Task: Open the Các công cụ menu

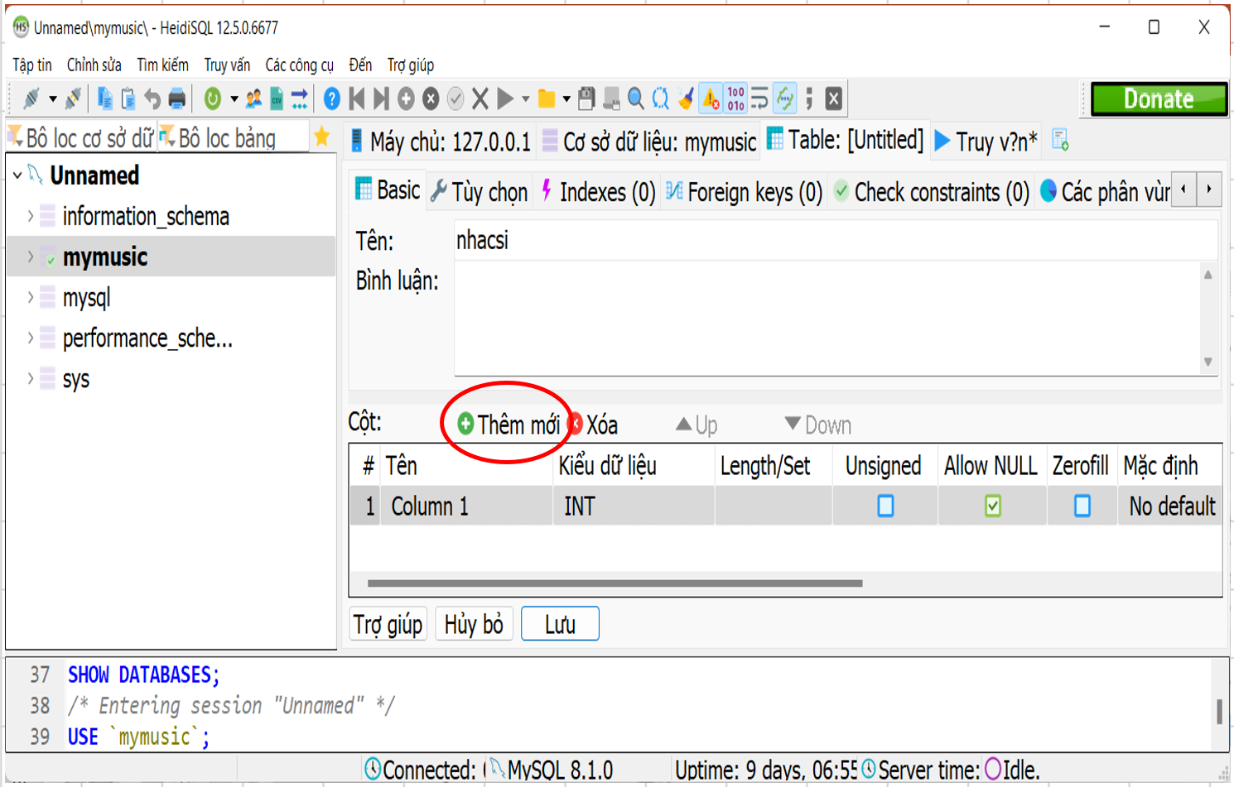Action: 299,65
